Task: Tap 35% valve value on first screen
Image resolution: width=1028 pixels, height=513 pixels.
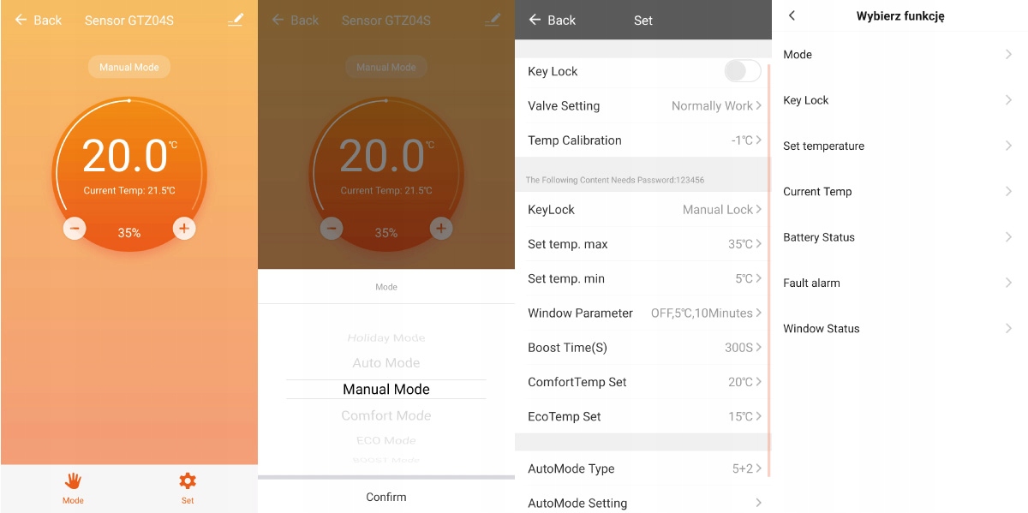Action: 129,233
